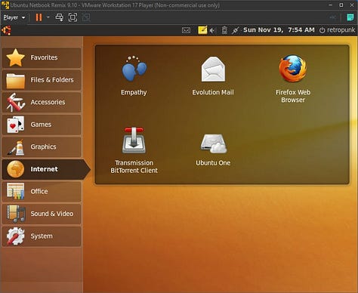This screenshot has width=358, height=293.
Task: Click the Ubuntu logo home button
Action: click(6, 30)
